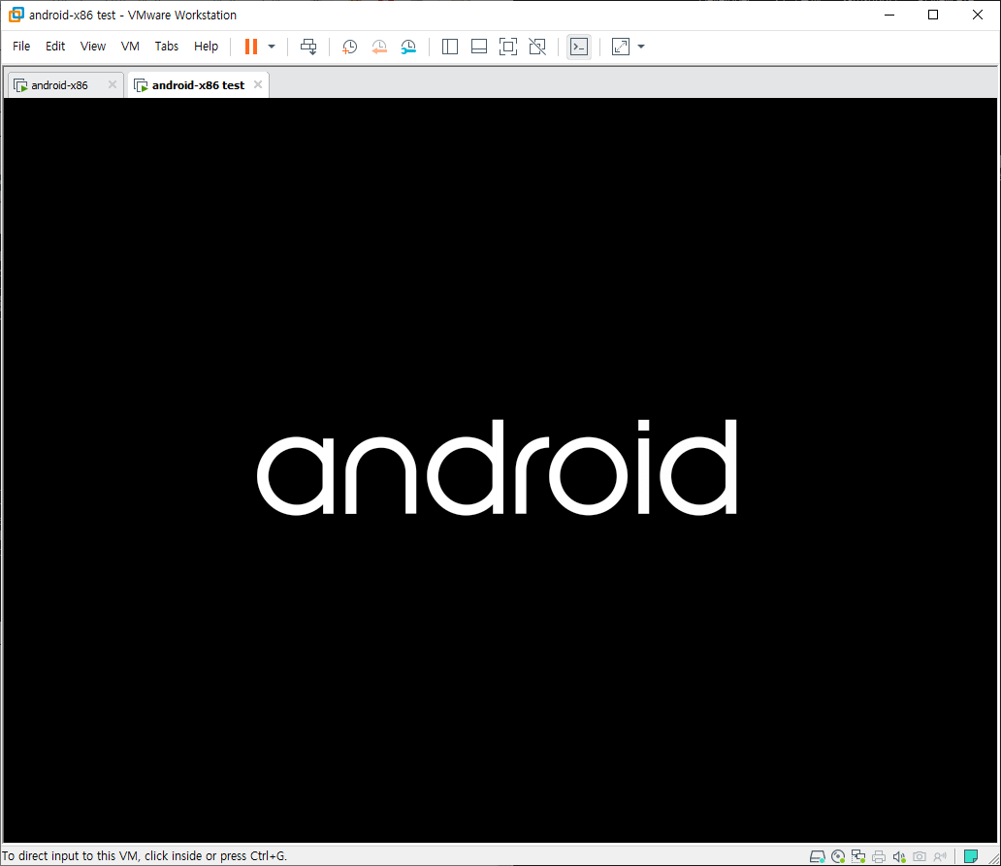Click inside the Android VM display
This screenshot has width=1001, height=866.
tap(500, 470)
